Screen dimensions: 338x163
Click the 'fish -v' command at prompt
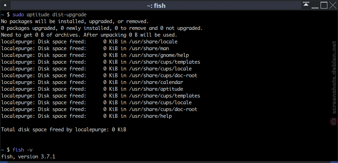tap(23, 150)
